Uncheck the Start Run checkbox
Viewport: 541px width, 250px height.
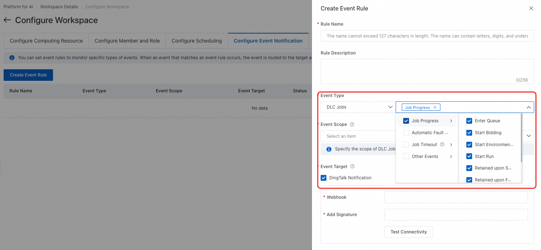pos(469,157)
